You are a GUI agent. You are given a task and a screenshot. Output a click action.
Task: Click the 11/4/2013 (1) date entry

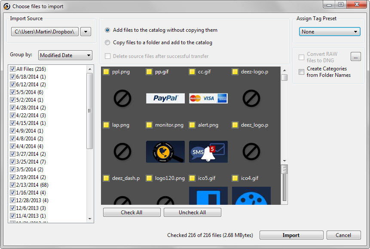tap(31, 216)
